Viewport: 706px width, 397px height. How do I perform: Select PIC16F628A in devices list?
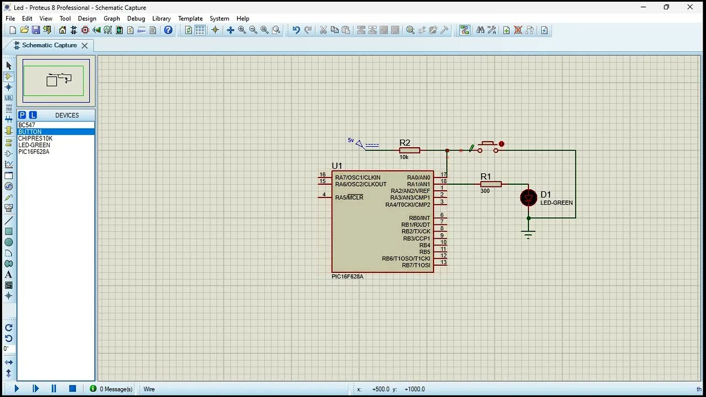56,152
